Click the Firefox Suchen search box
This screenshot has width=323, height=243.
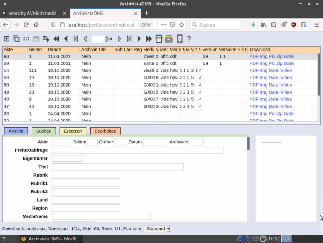click(215, 25)
